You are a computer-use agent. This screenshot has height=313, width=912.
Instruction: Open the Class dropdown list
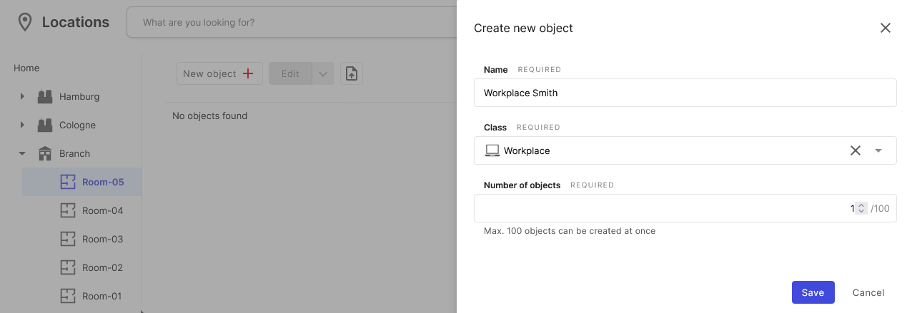pos(878,150)
